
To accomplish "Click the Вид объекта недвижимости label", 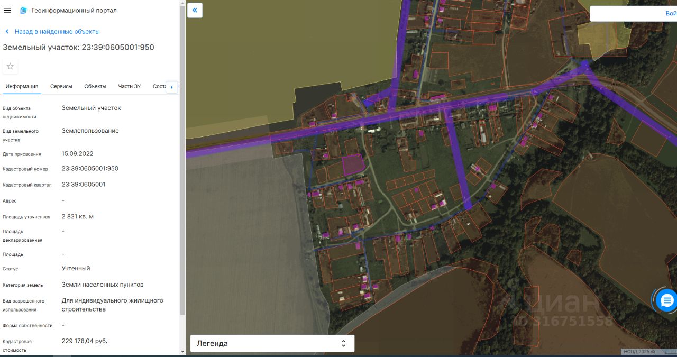I will click(x=20, y=113).
